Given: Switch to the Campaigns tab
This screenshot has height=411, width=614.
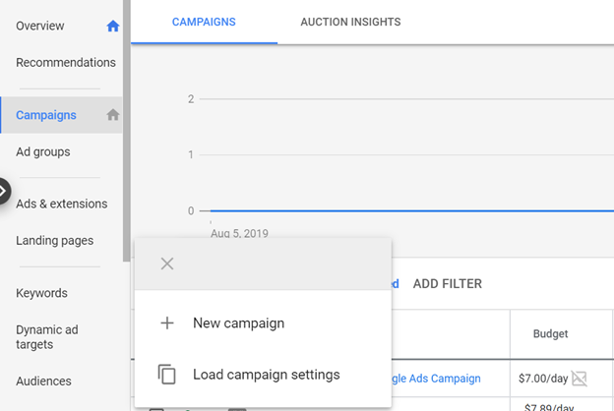Looking at the screenshot, I should 204,22.
